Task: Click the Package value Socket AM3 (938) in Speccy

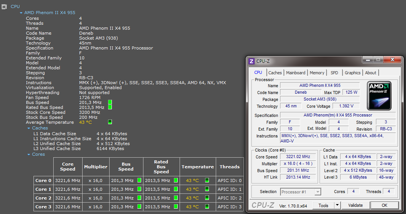Action: (99, 38)
